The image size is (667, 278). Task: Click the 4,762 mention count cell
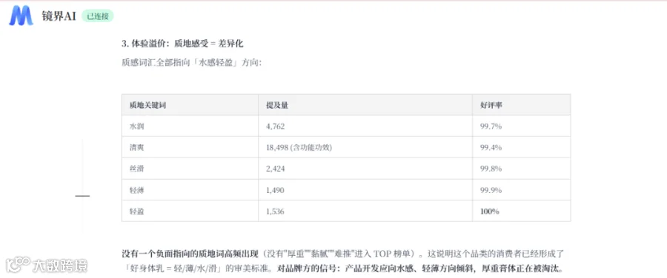click(365, 126)
